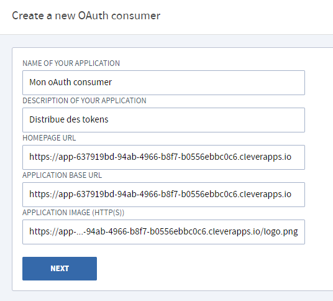This screenshot has height=301, width=333.
Task: Click the 'APPLICATION BASE URL' label text
Action: (x=62, y=175)
